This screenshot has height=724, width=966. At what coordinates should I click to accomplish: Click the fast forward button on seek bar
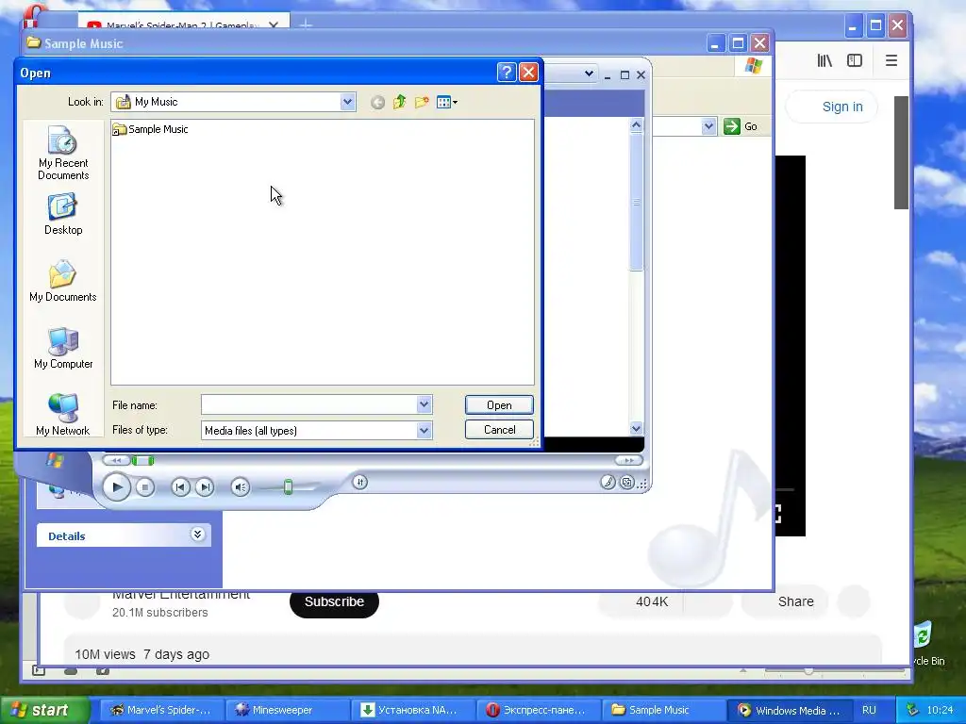pyautogui.click(x=628, y=460)
